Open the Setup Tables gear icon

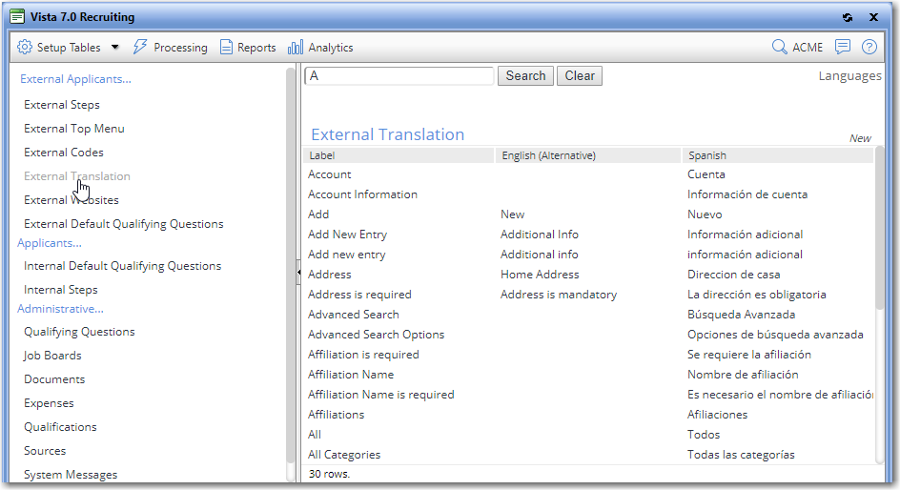pos(25,47)
